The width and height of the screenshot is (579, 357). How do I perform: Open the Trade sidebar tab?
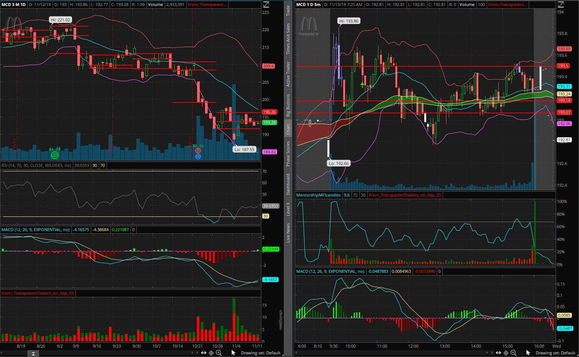click(x=288, y=10)
